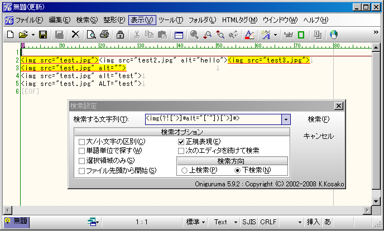Click the 検索(F) button in the dialog
Viewport: 384px width, 231px height.
pos(318,119)
